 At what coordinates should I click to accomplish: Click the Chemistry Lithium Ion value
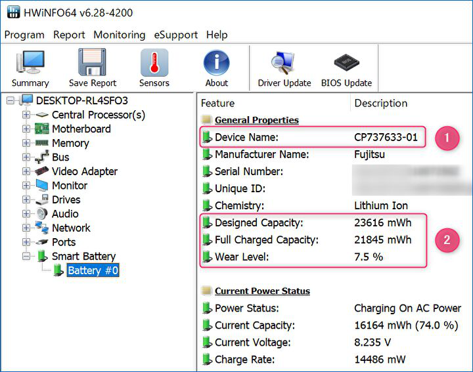pos(380,205)
